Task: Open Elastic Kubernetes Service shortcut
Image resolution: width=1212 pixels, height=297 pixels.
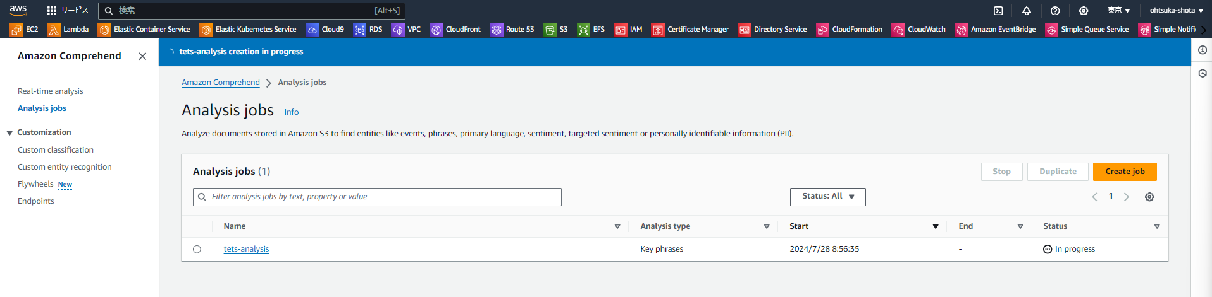Action: (248, 30)
